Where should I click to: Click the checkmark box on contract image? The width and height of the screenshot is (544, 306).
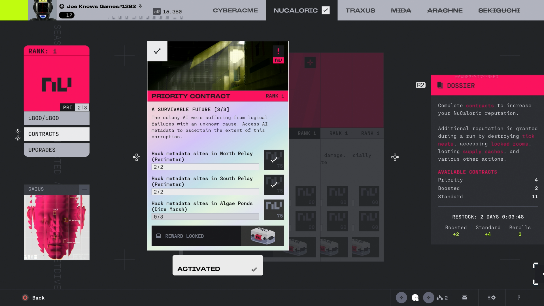pyautogui.click(x=157, y=51)
